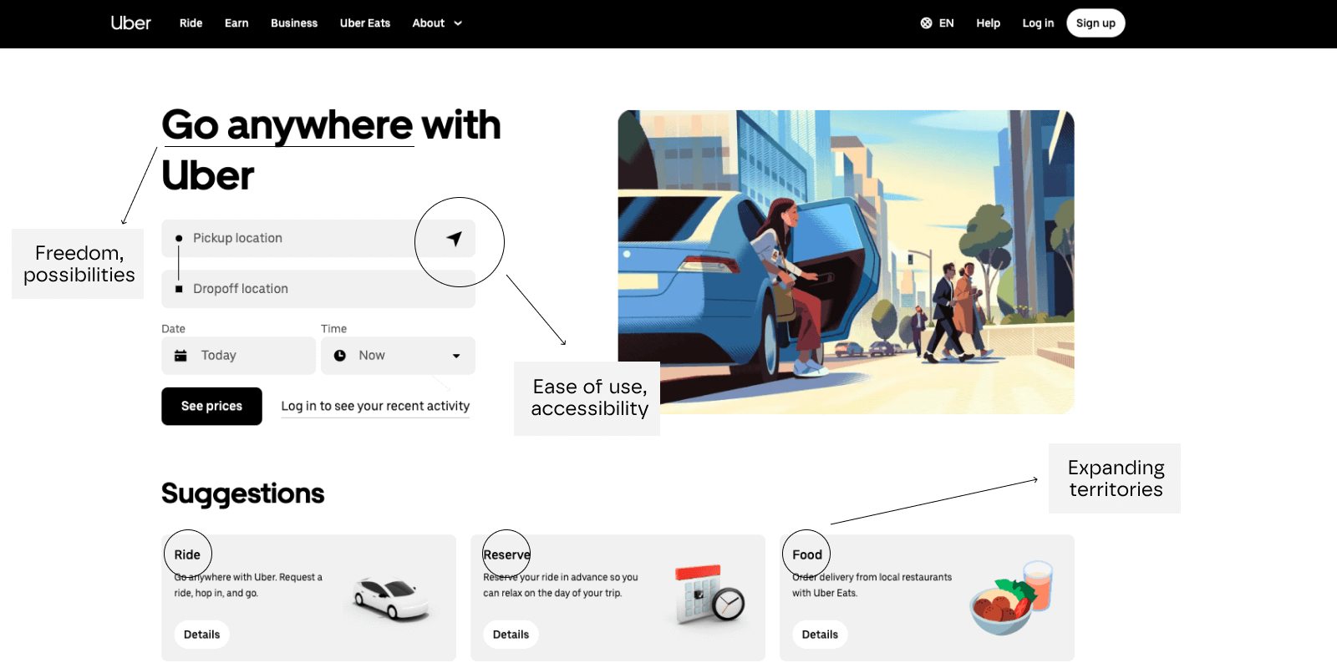Screen dimensions: 1337x668
Task: Click the Suggestions heading
Action: click(x=242, y=493)
